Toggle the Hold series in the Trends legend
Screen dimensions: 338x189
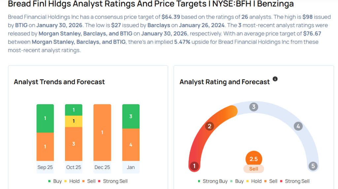(x=72, y=181)
